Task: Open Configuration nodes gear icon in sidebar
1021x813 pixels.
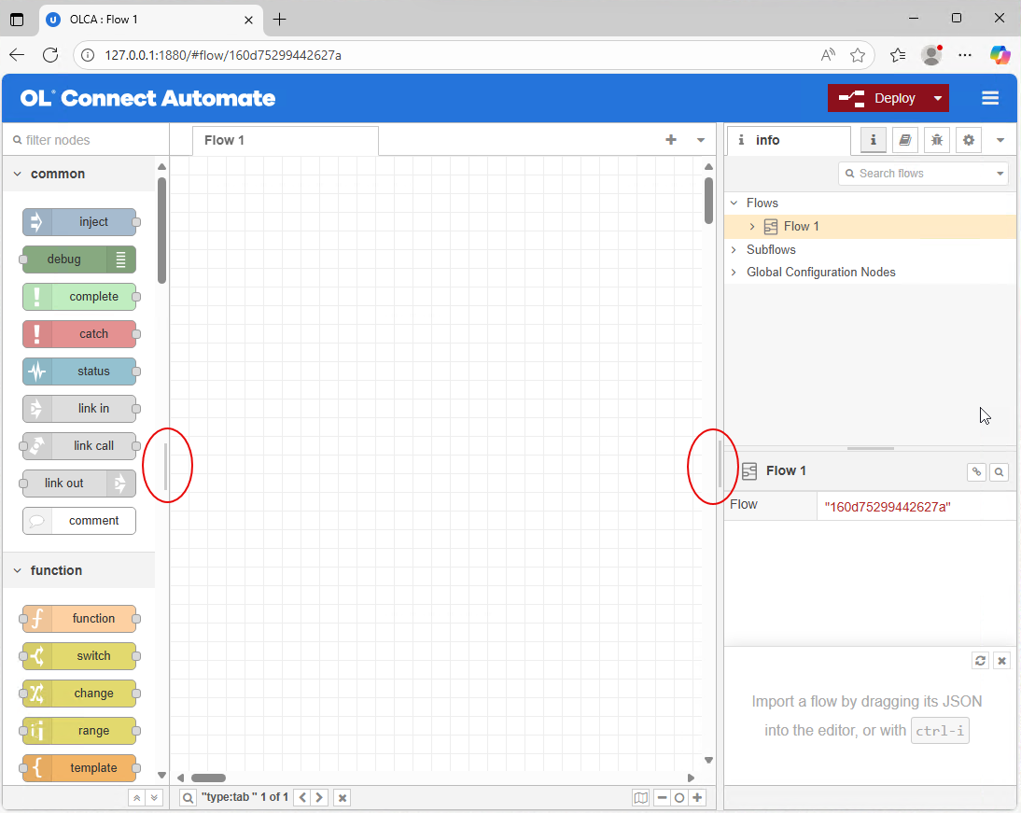Action: point(969,140)
